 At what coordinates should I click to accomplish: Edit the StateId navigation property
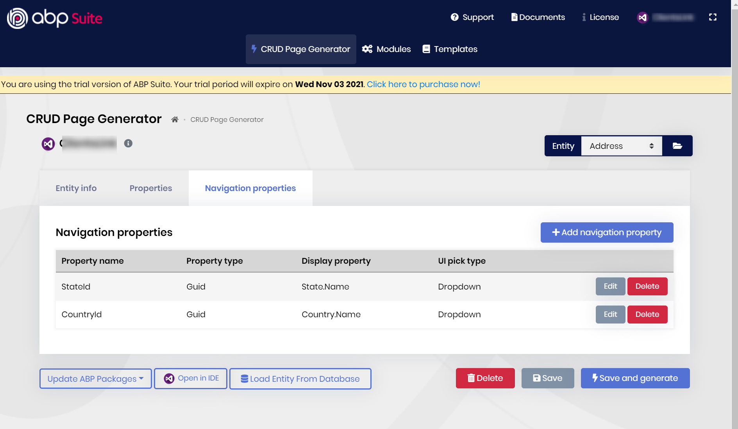tap(610, 286)
